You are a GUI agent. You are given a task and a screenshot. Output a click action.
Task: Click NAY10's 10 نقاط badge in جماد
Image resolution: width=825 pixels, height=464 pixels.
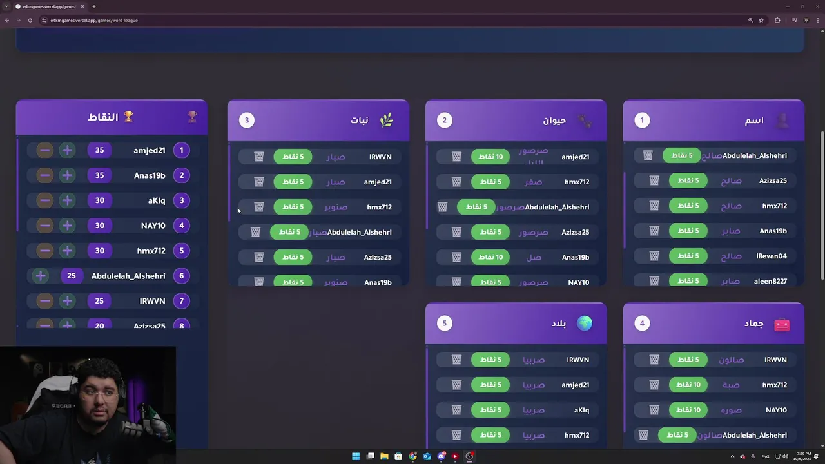688,410
